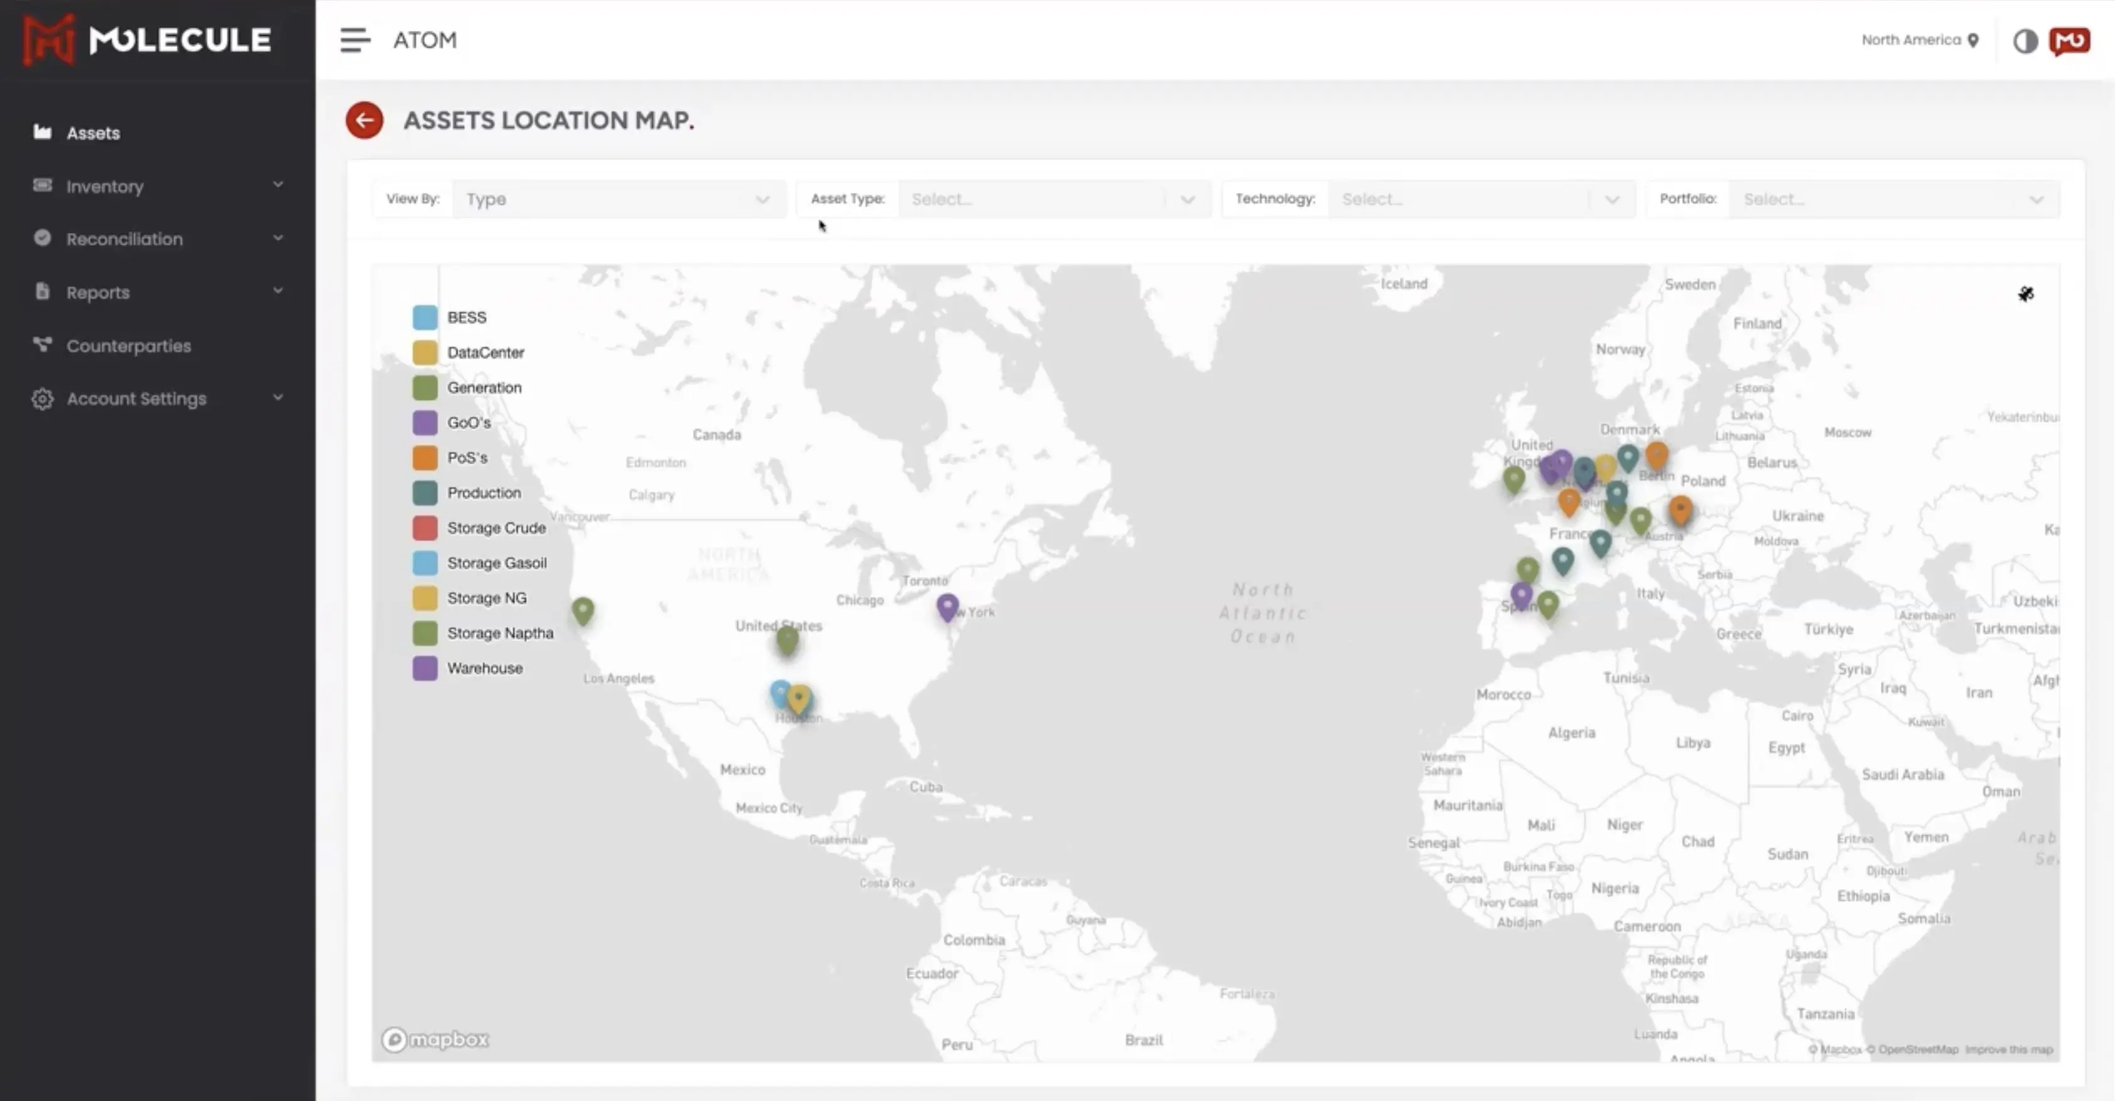The width and height of the screenshot is (2115, 1101).
Task: Click the red Molecule user avatar icon
Action: click(x=2069, y=40)
